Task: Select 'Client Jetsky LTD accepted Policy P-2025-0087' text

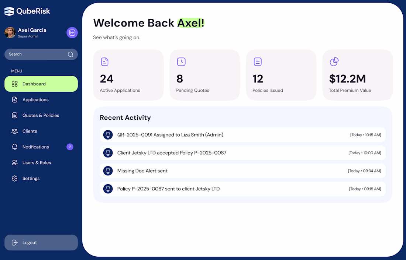Action: pyautogui.click(x=172, y=153)
